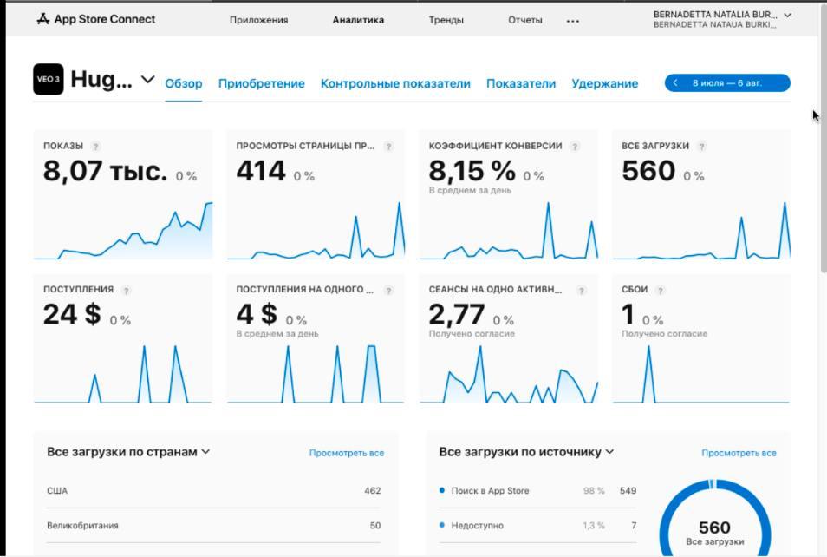Click the 98 % share for Поиск в App Store
Screen dimensions: 827x557
(594, 490)
